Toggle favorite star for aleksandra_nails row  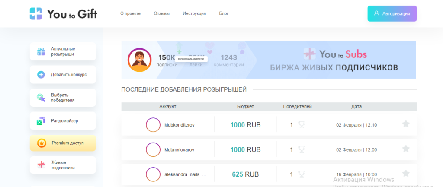[x=406, y=174]
